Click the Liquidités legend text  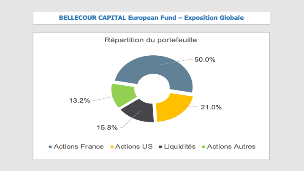(180, 147)
